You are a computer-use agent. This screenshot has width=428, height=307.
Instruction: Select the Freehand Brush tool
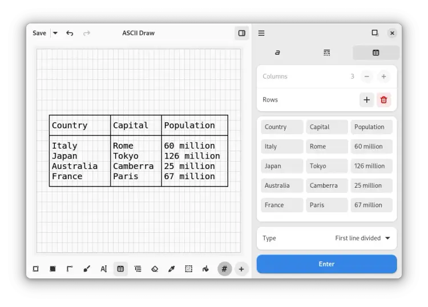coord(87,269)
